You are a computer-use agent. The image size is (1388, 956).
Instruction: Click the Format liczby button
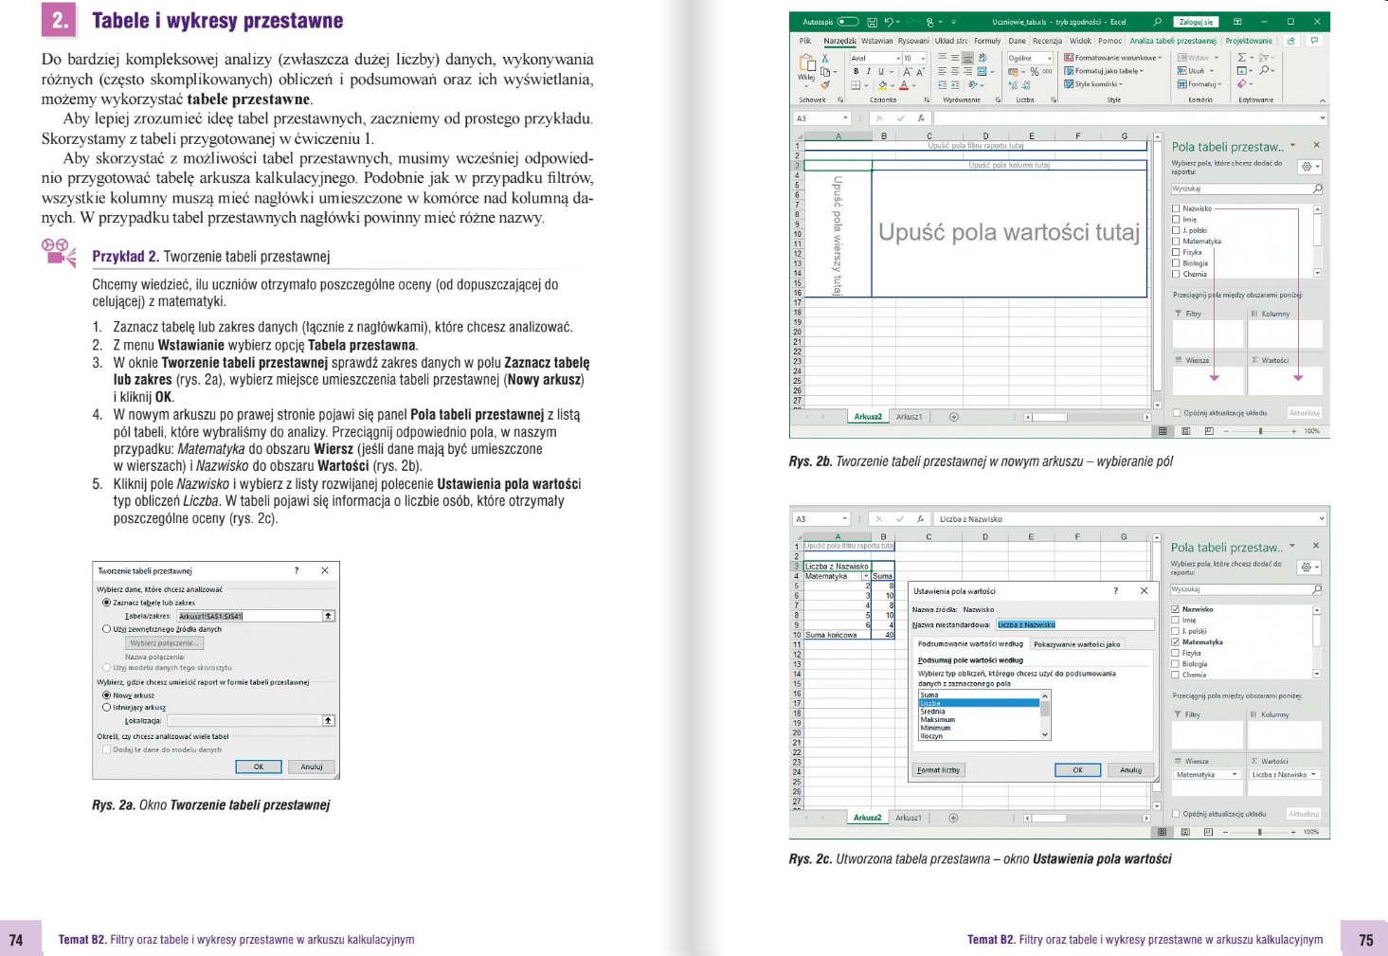pos(939,770)
